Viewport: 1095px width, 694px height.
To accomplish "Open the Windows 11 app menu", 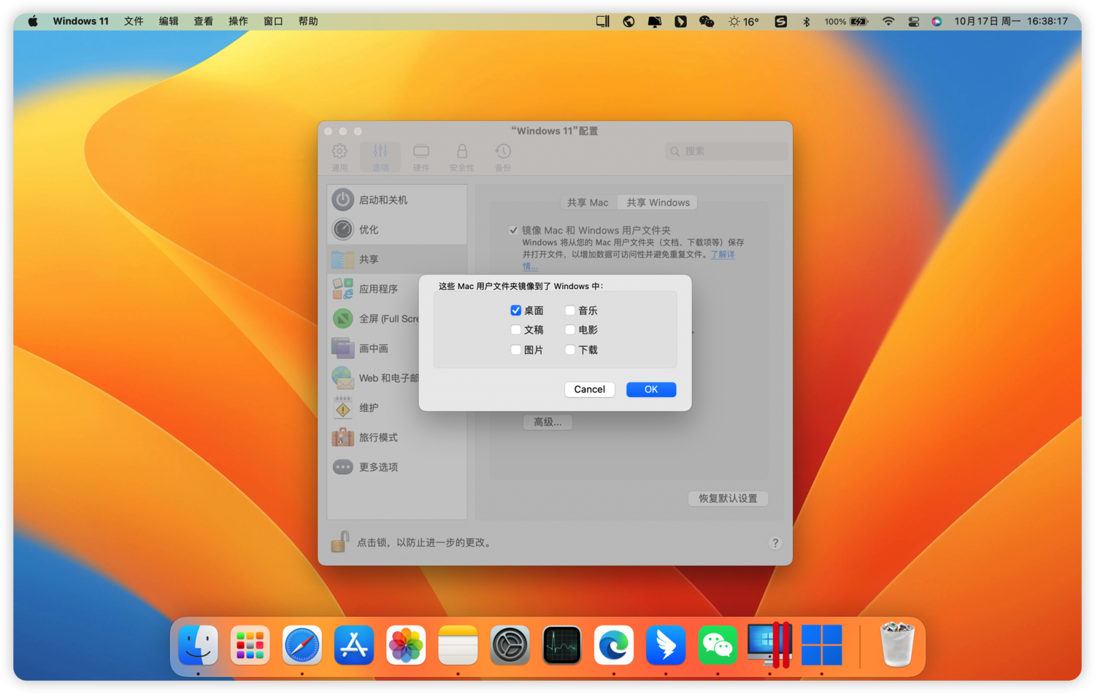I will [80, 21].
